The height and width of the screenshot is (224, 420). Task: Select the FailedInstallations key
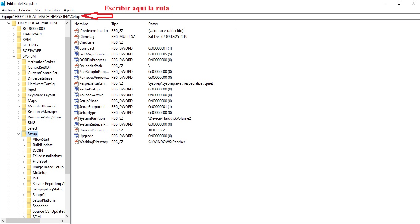tap(47, 156)
